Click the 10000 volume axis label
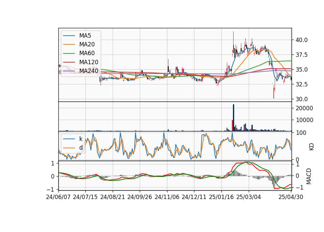The height and width of the screenshot is (232, 324). click(x=304, y=120)
